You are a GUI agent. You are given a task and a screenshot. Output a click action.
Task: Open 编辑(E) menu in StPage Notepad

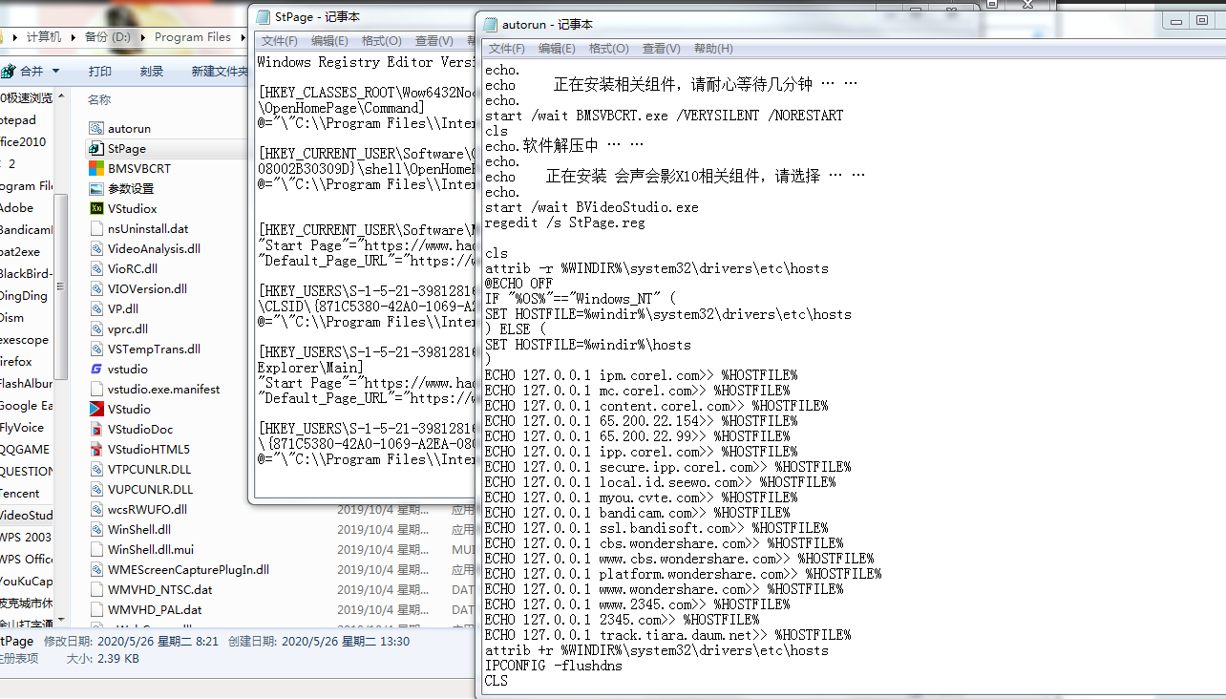(329, 41)
